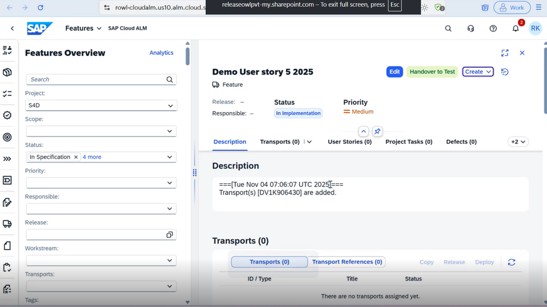This screenshot has width=547, height=307.
Task: Enter full screen mode for feature panel
Action: pyautogui.click(x=504, y=53)
